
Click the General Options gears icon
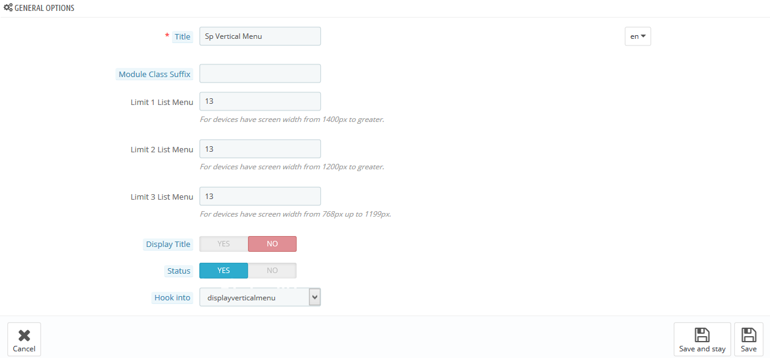point(8,8)
